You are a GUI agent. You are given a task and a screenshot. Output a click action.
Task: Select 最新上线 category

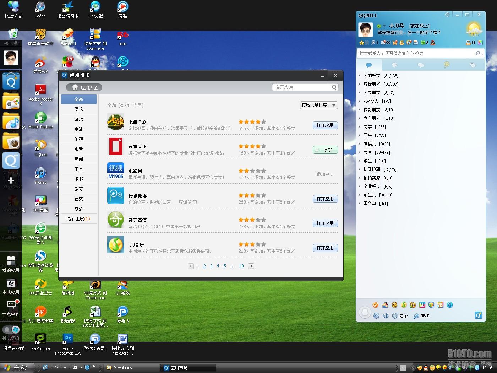(x=78, y=219)
